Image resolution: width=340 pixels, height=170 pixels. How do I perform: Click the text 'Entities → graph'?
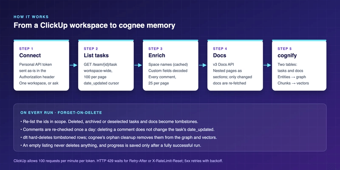tap(292, 77)
